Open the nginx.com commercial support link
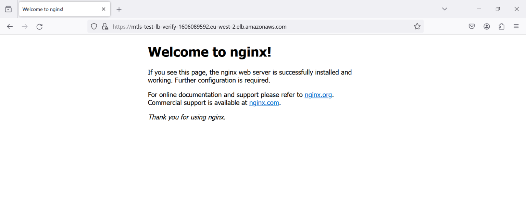 (264, 103)
